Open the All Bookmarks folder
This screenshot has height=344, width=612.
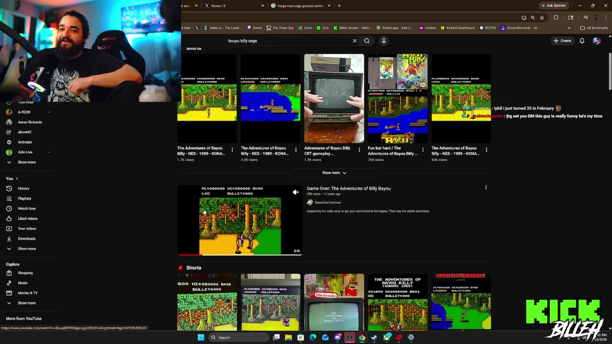(x=594, y=28)
